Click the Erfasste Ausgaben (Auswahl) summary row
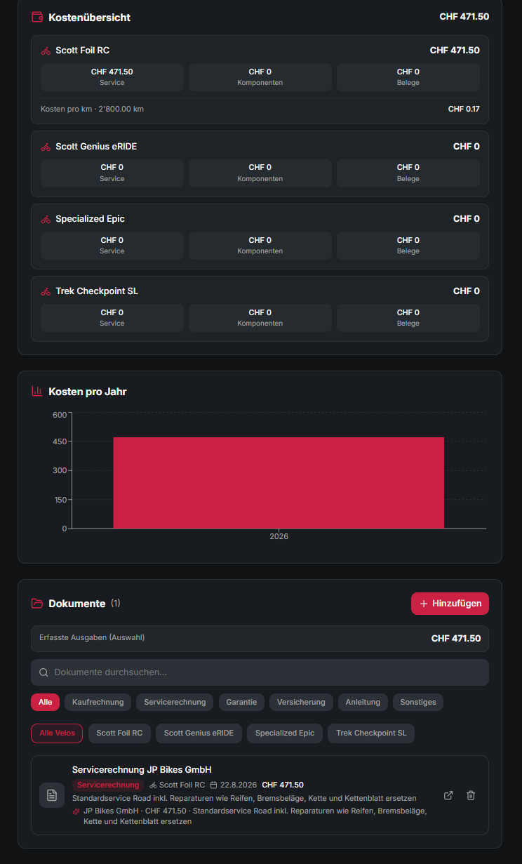Screen dimensions: 522x864 tap(260, 639)
